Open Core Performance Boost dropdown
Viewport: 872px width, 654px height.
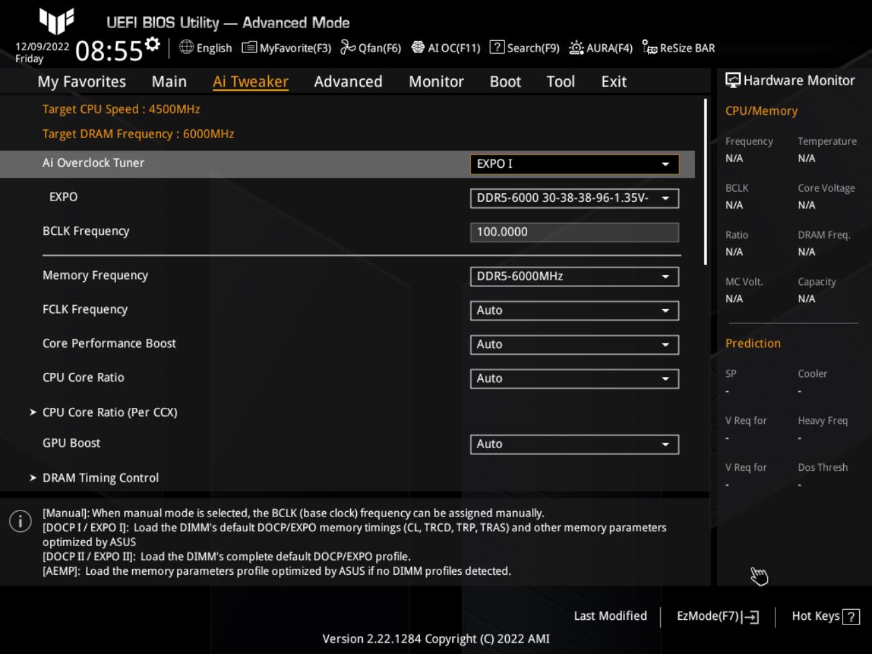click(x=574, y=345)
